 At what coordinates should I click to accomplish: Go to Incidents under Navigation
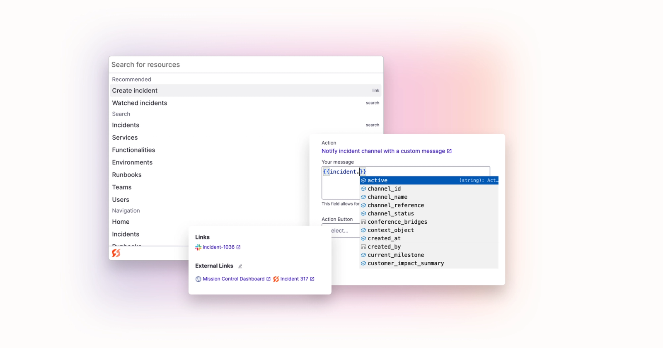[126, 234]
